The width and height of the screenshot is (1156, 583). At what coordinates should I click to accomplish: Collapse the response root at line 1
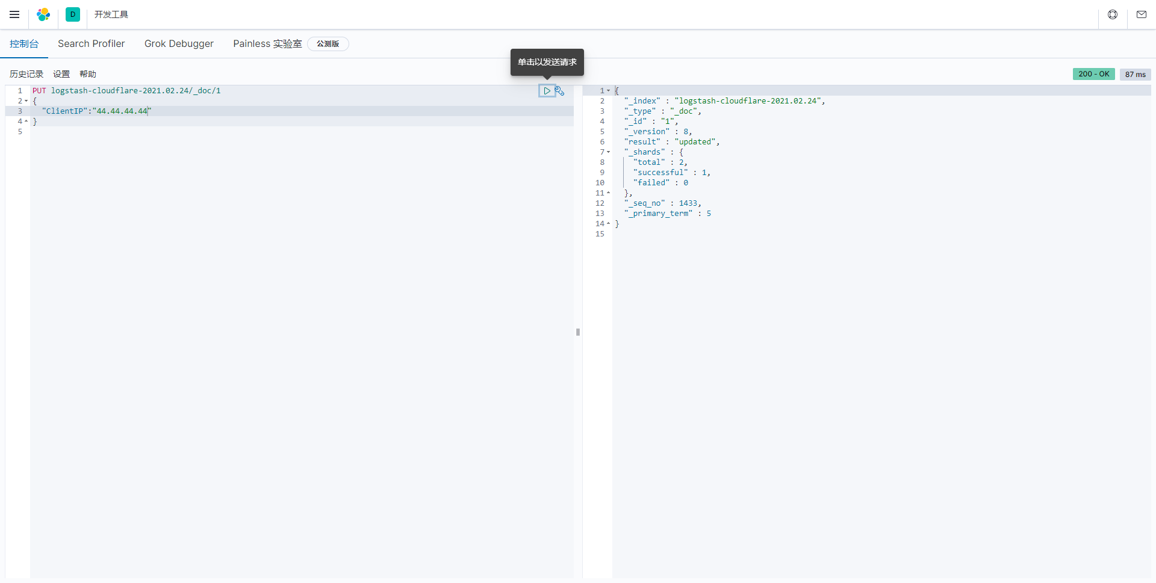click(609, 91)
